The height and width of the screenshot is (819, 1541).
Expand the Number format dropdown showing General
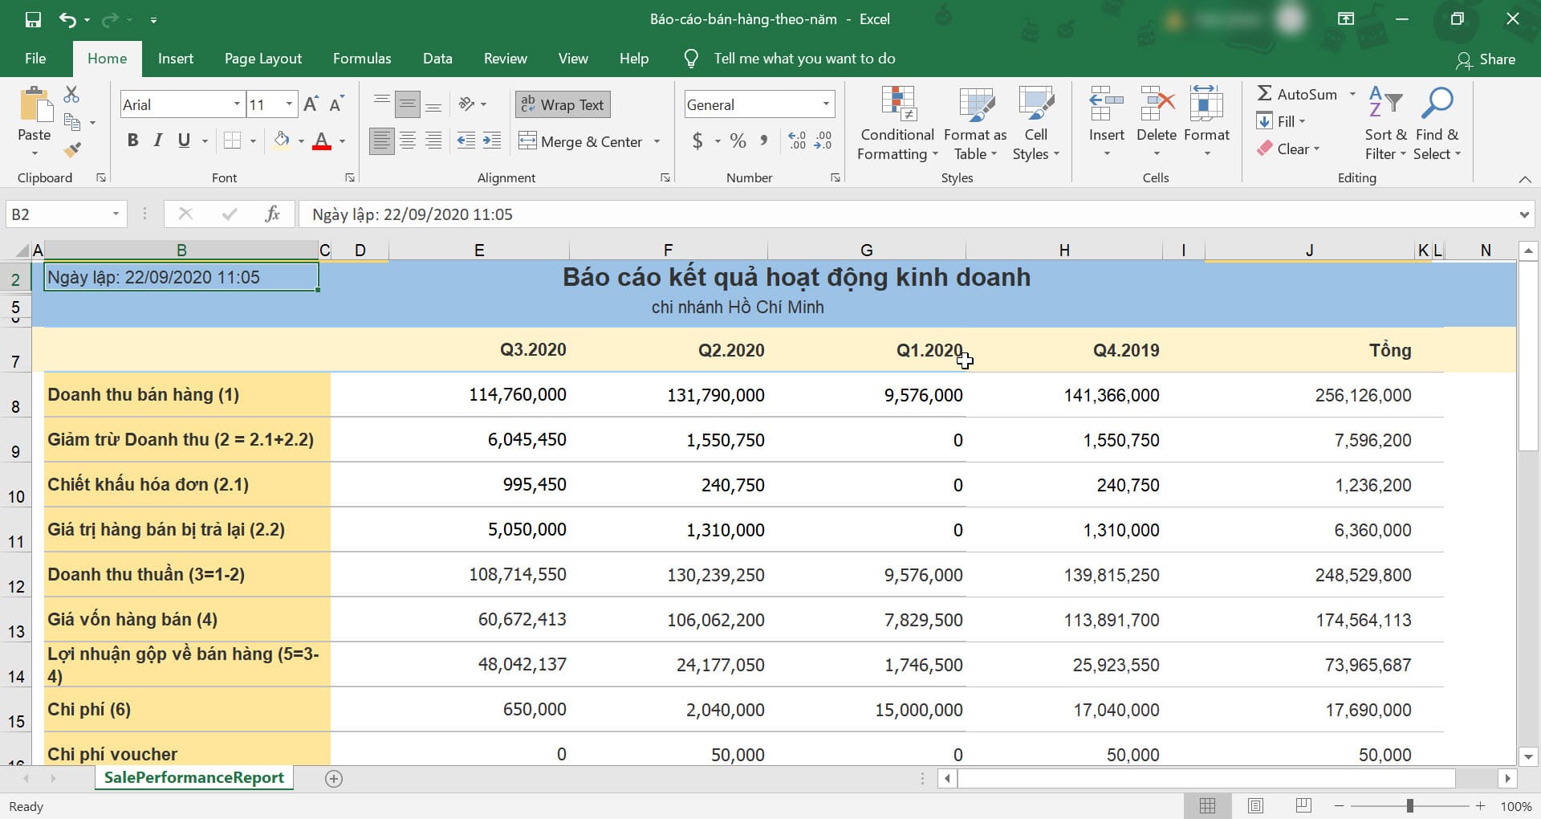(x=826, y=104)
